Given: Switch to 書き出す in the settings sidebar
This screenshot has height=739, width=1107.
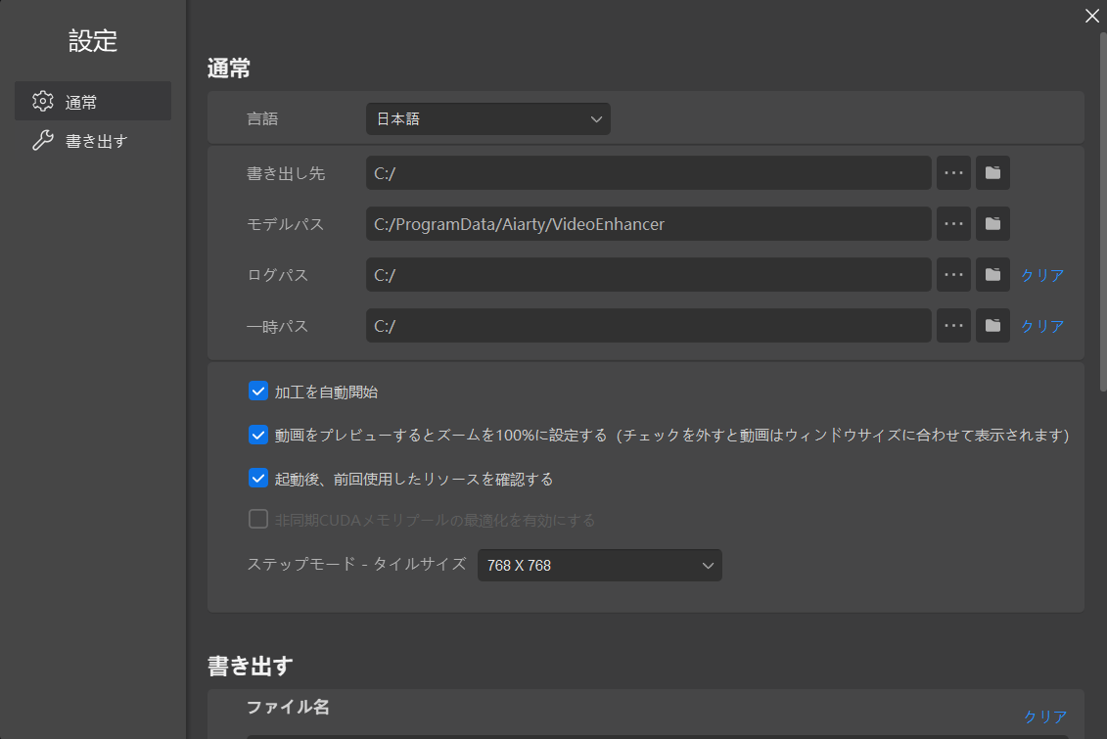Looking at the screenshot, I should click(93, 141).
